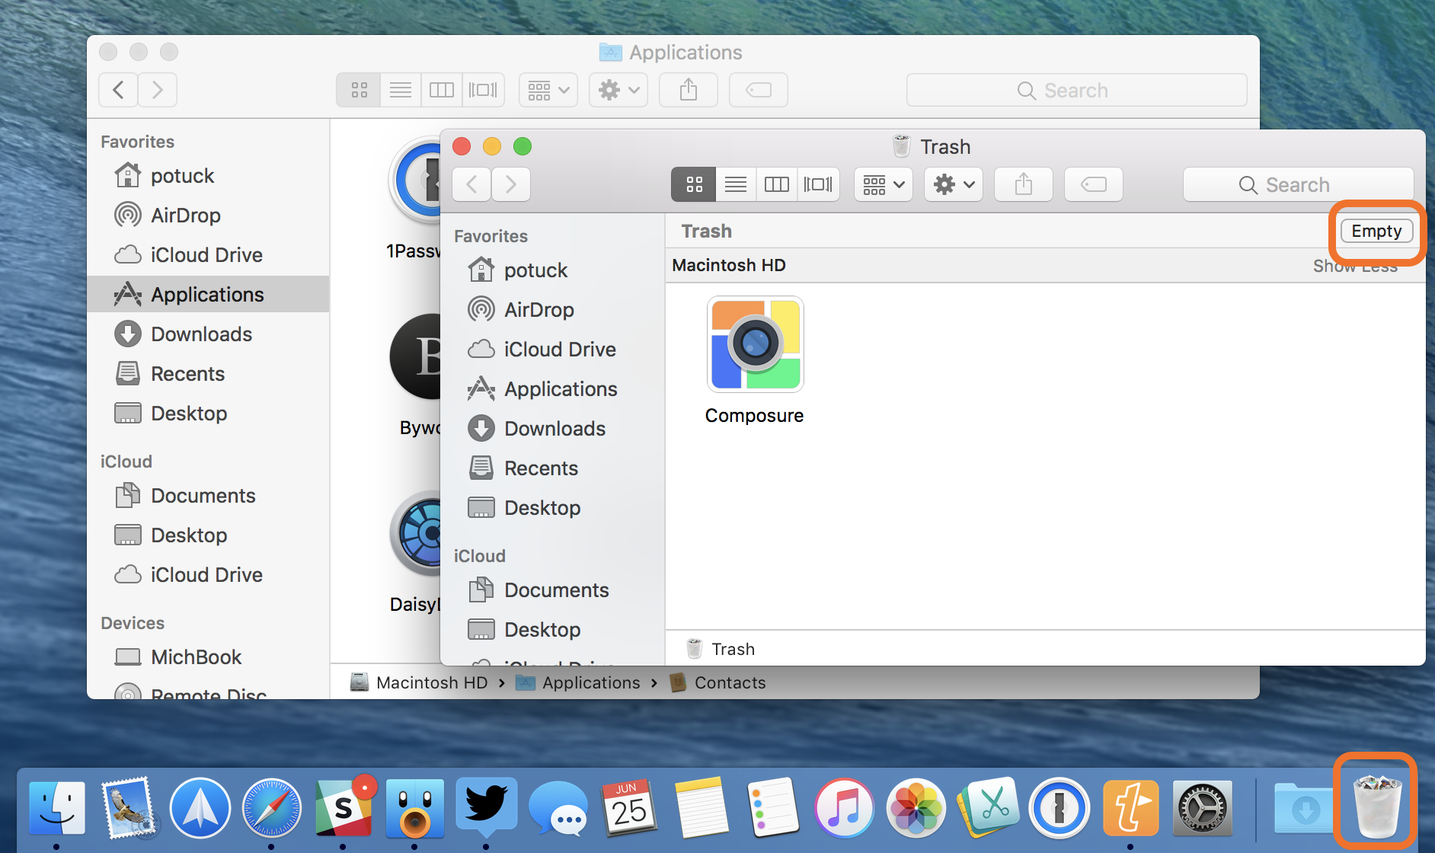Open 1Password from the Dock
The height and width of the screenshot is (853, 1435).
pos(1059,807)
